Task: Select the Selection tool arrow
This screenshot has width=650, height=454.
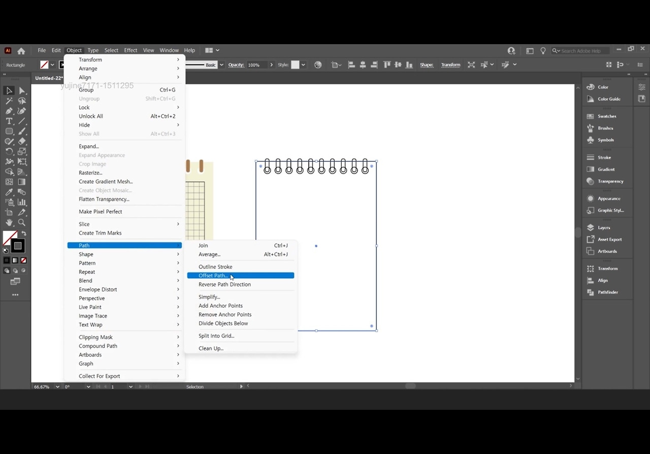Action: [9, 90]
